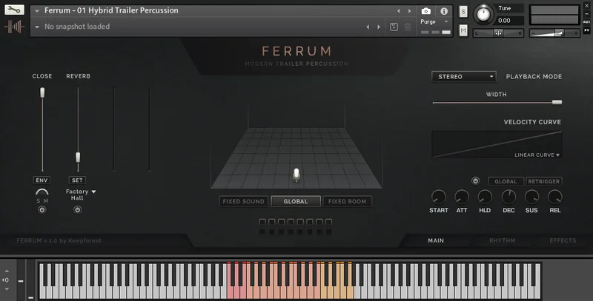Adjust the ENV curve arc icon under CLOSE

coord(42,192)
